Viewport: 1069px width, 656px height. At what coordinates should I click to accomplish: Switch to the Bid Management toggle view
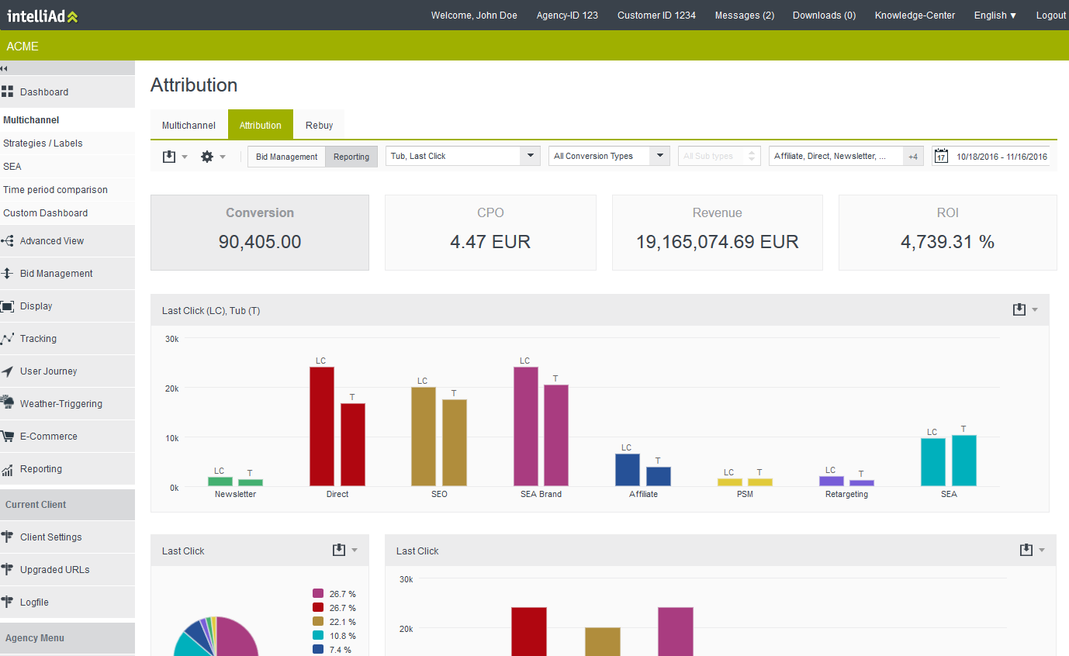pos(287,157)
